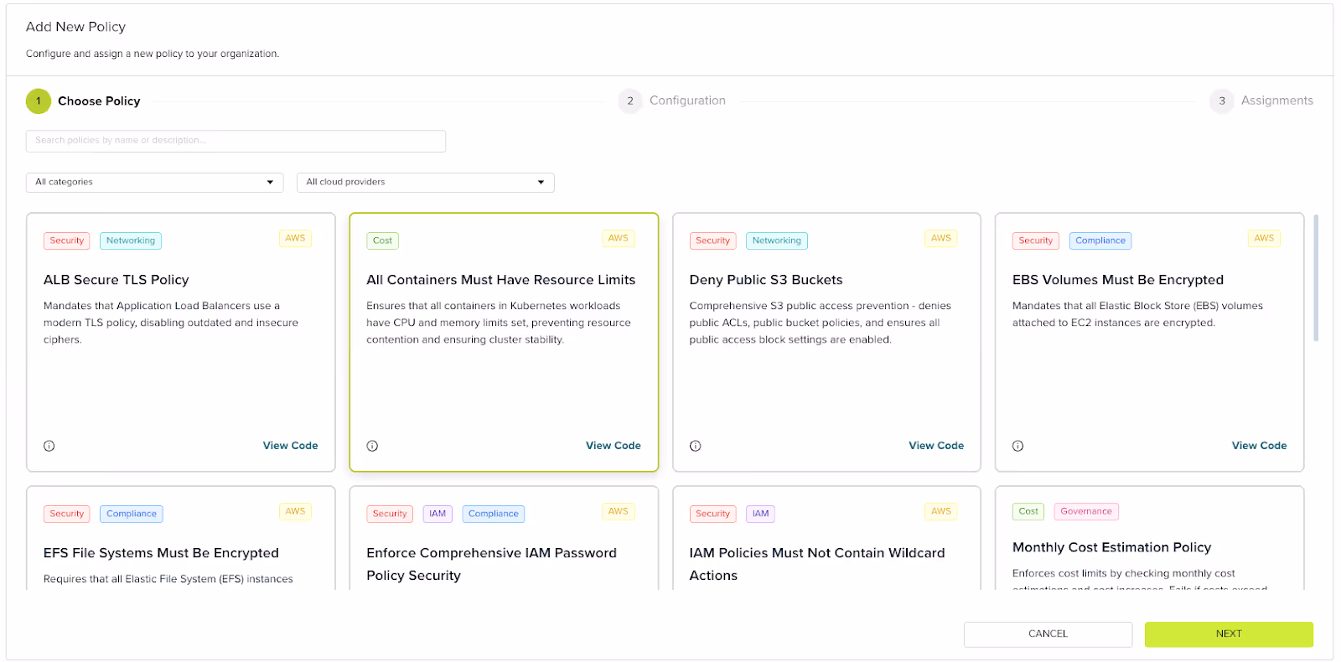Click AWS badge on EBS Volumes card
This screenshot has height=662, width=1341.
[1264, 238]
